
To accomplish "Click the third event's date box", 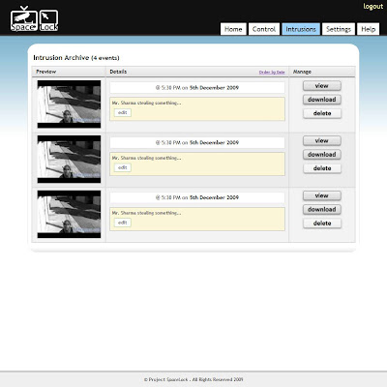I will [197, 197].
